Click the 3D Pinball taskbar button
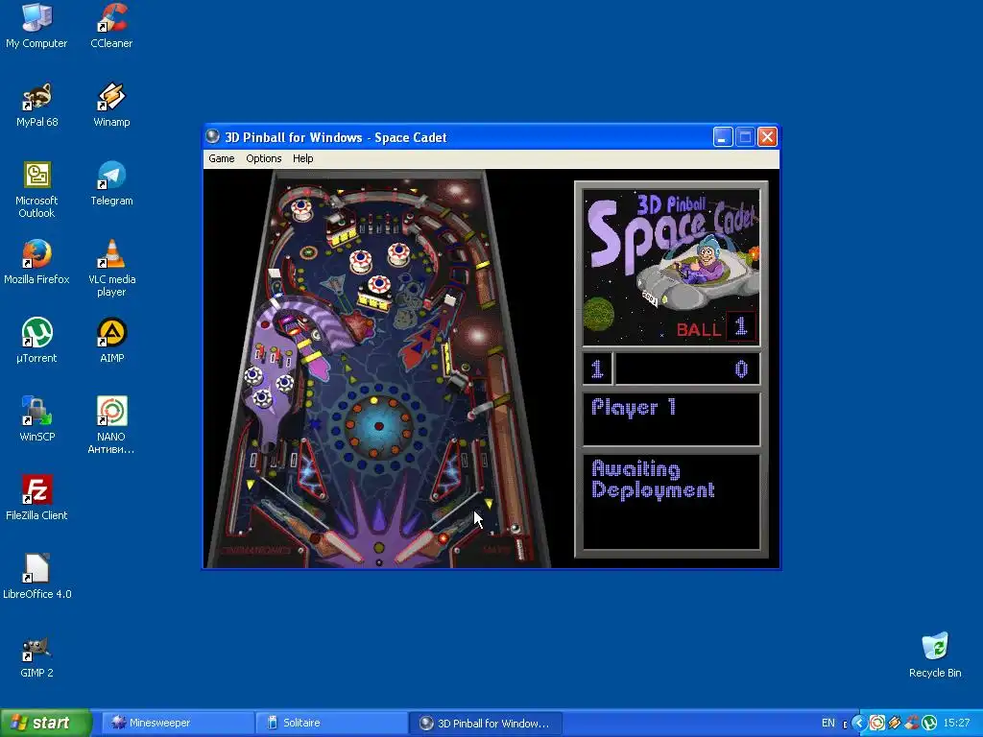 (x=486, y=723)
